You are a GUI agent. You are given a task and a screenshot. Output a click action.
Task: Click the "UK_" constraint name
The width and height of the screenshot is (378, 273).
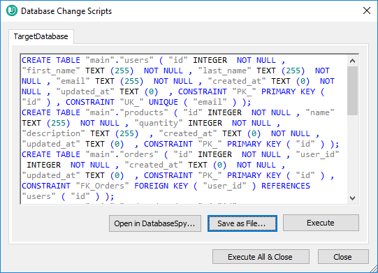click(131, 102)
